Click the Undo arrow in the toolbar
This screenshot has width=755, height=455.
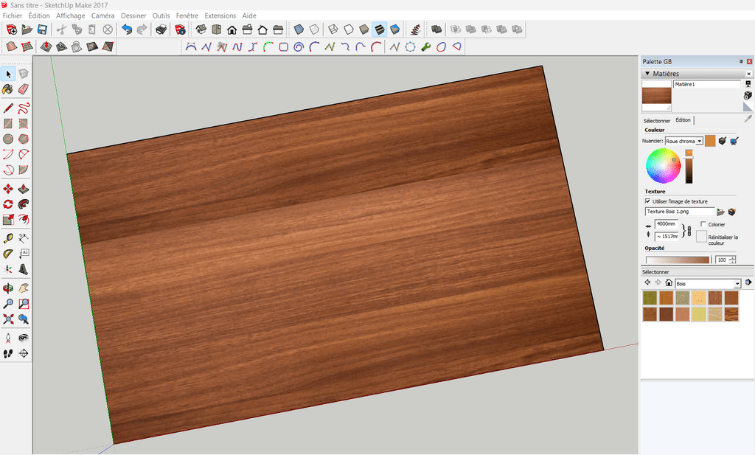click(x=127, y=29)
